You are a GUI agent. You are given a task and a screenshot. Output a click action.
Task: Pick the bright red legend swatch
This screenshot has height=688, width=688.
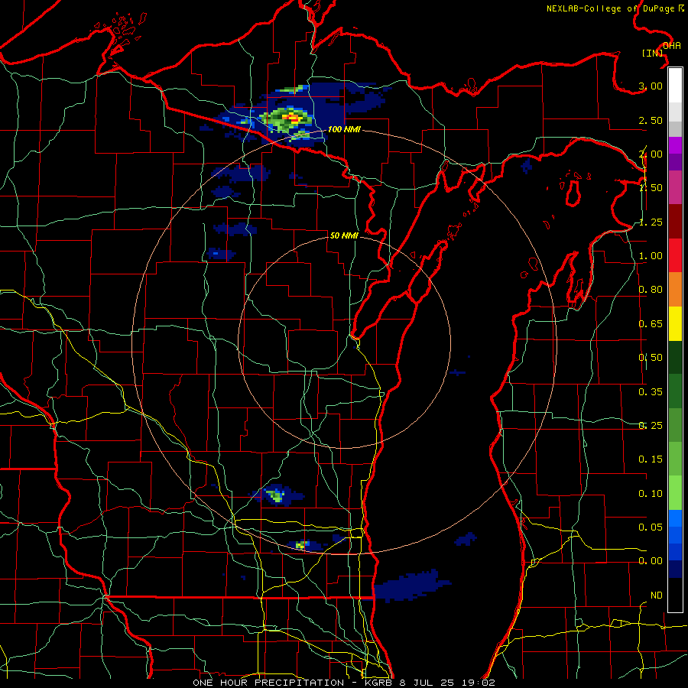click(675, 255)
